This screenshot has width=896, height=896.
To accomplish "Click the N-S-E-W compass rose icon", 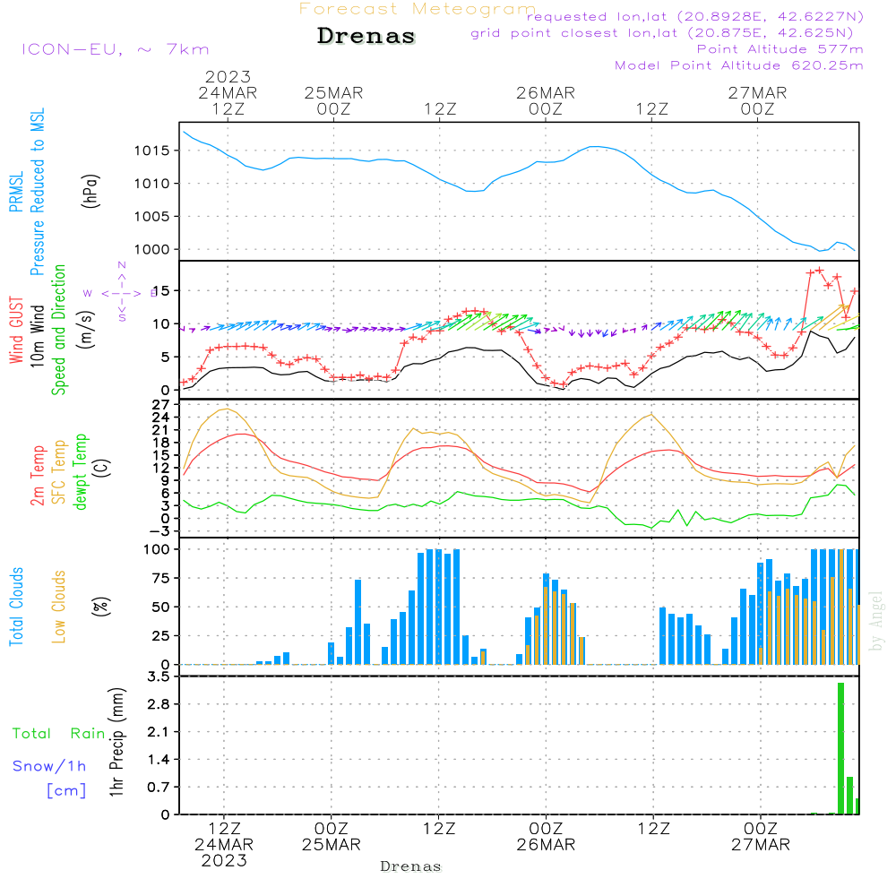I will (121, 293).
